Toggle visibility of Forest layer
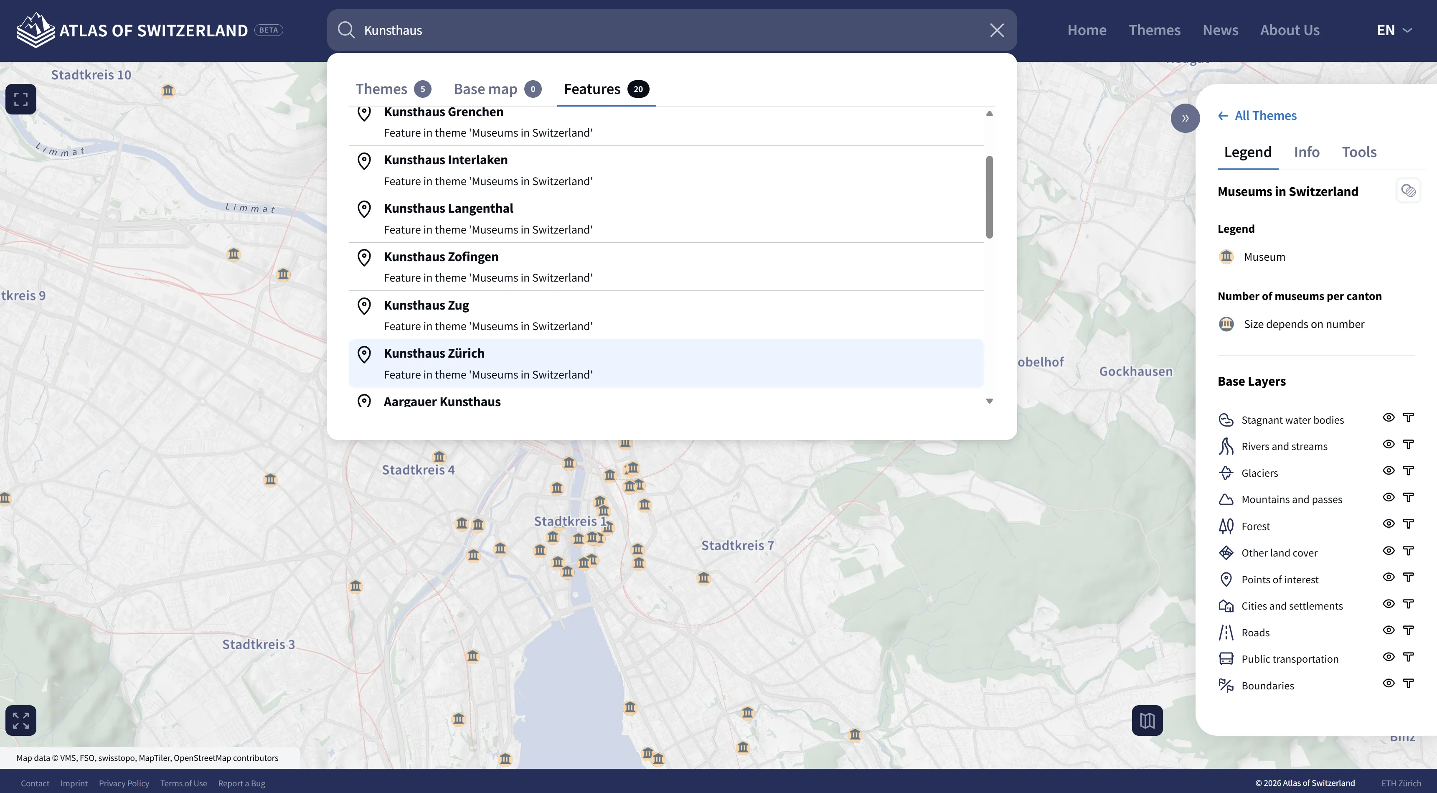The width and height of the screenshot is (1437, 793). [1389, 524]
